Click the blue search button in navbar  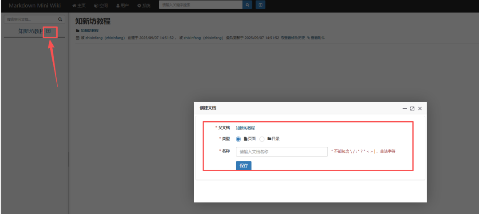click(x=247, y=5)
